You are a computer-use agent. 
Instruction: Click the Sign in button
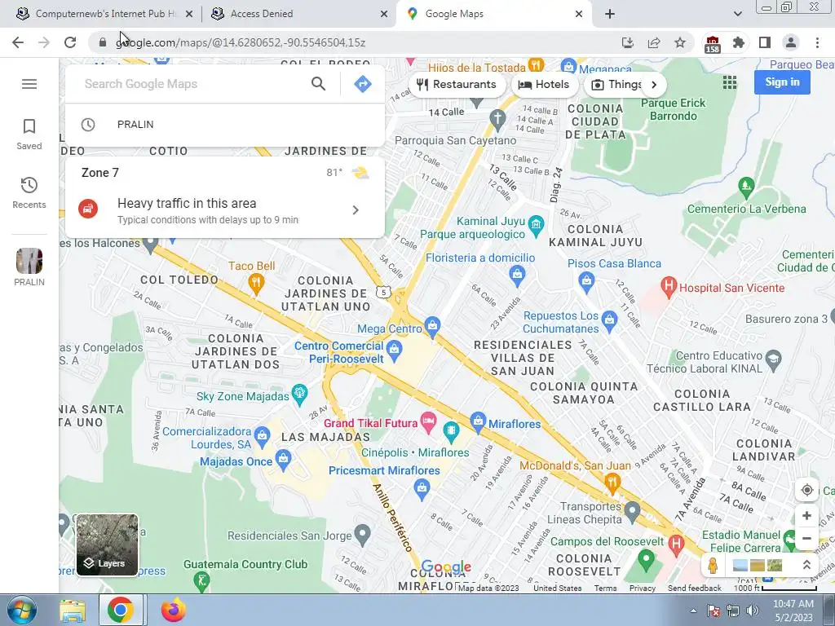point(782,82)
